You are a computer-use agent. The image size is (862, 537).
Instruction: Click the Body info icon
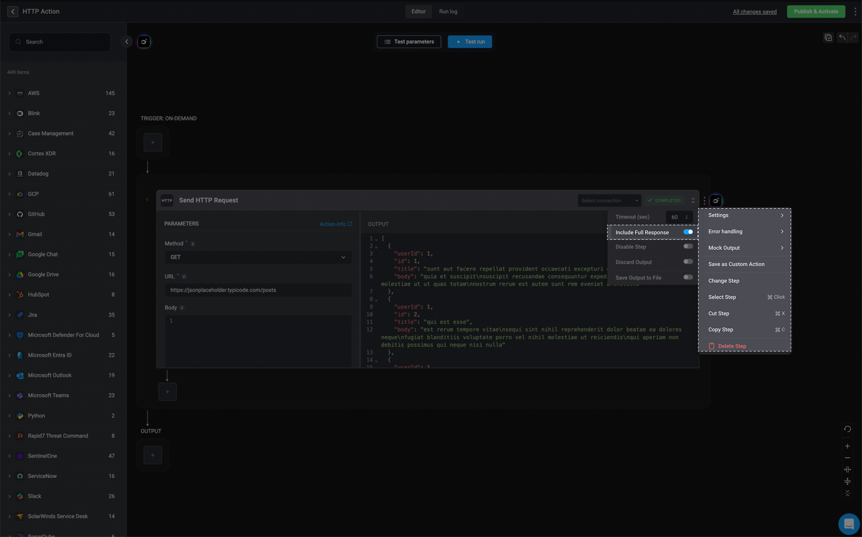(182, 308)
